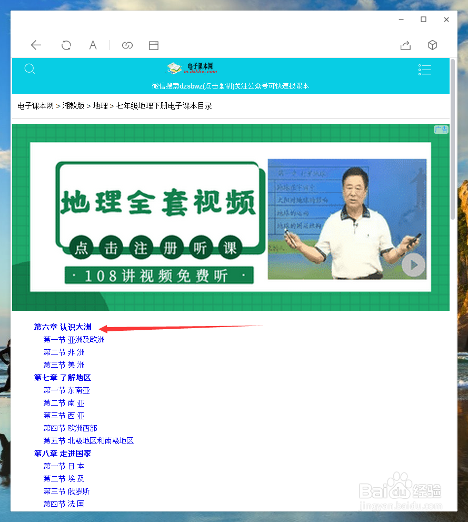Image resolution: width=468 pixels, height=522 pixels.
Task: Open 第三节 美 洲 section
Action: [64, 365]
